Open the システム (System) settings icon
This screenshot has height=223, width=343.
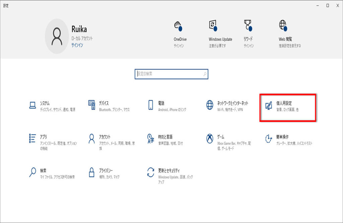[x=33, y=105]
